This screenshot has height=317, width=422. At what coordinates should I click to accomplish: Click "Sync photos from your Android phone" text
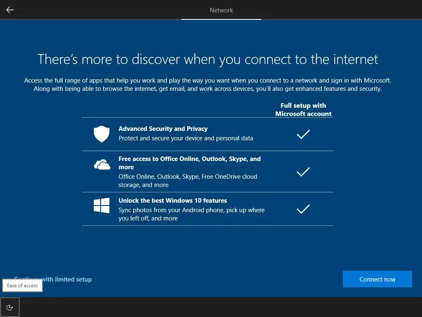pyautogui.click(x=191, y=214)
